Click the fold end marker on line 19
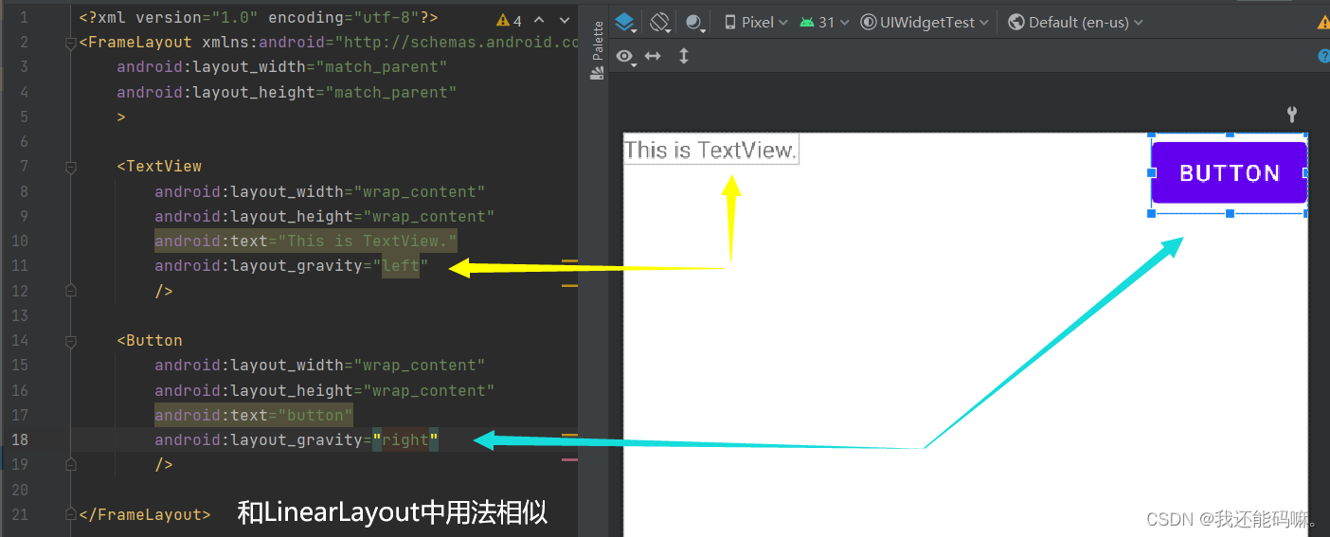The image size is (1330, 537). (x=70, y=465)
